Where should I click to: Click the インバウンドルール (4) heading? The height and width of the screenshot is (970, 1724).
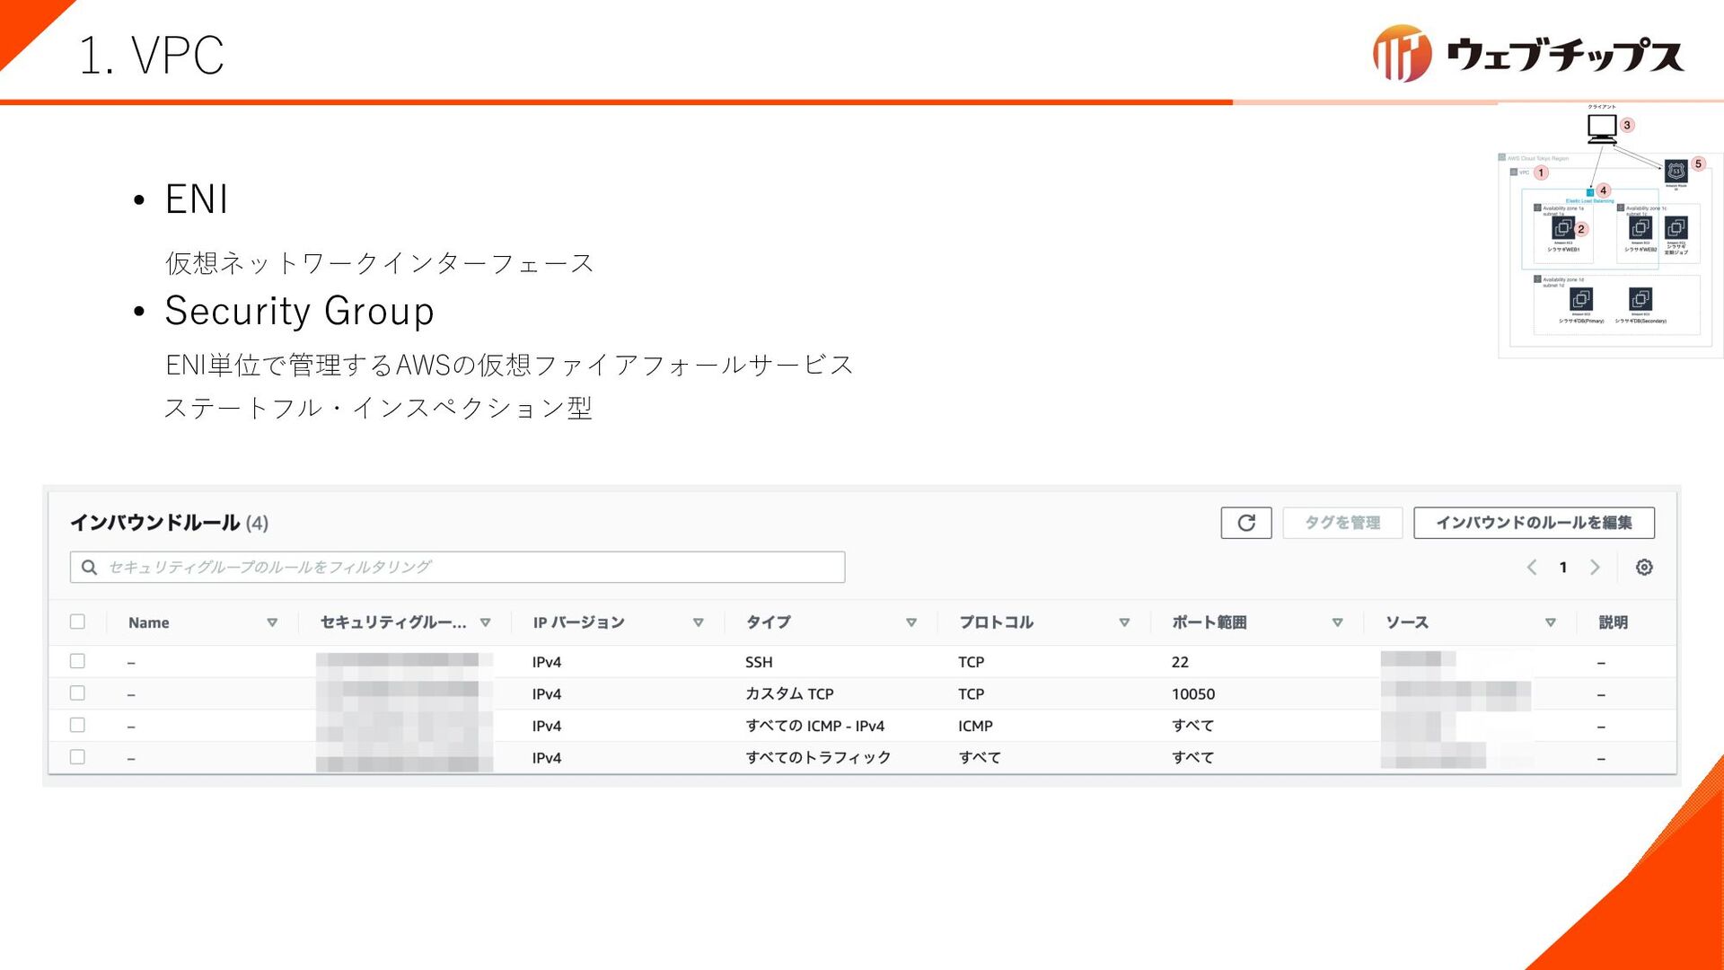(x=170, y=523)
